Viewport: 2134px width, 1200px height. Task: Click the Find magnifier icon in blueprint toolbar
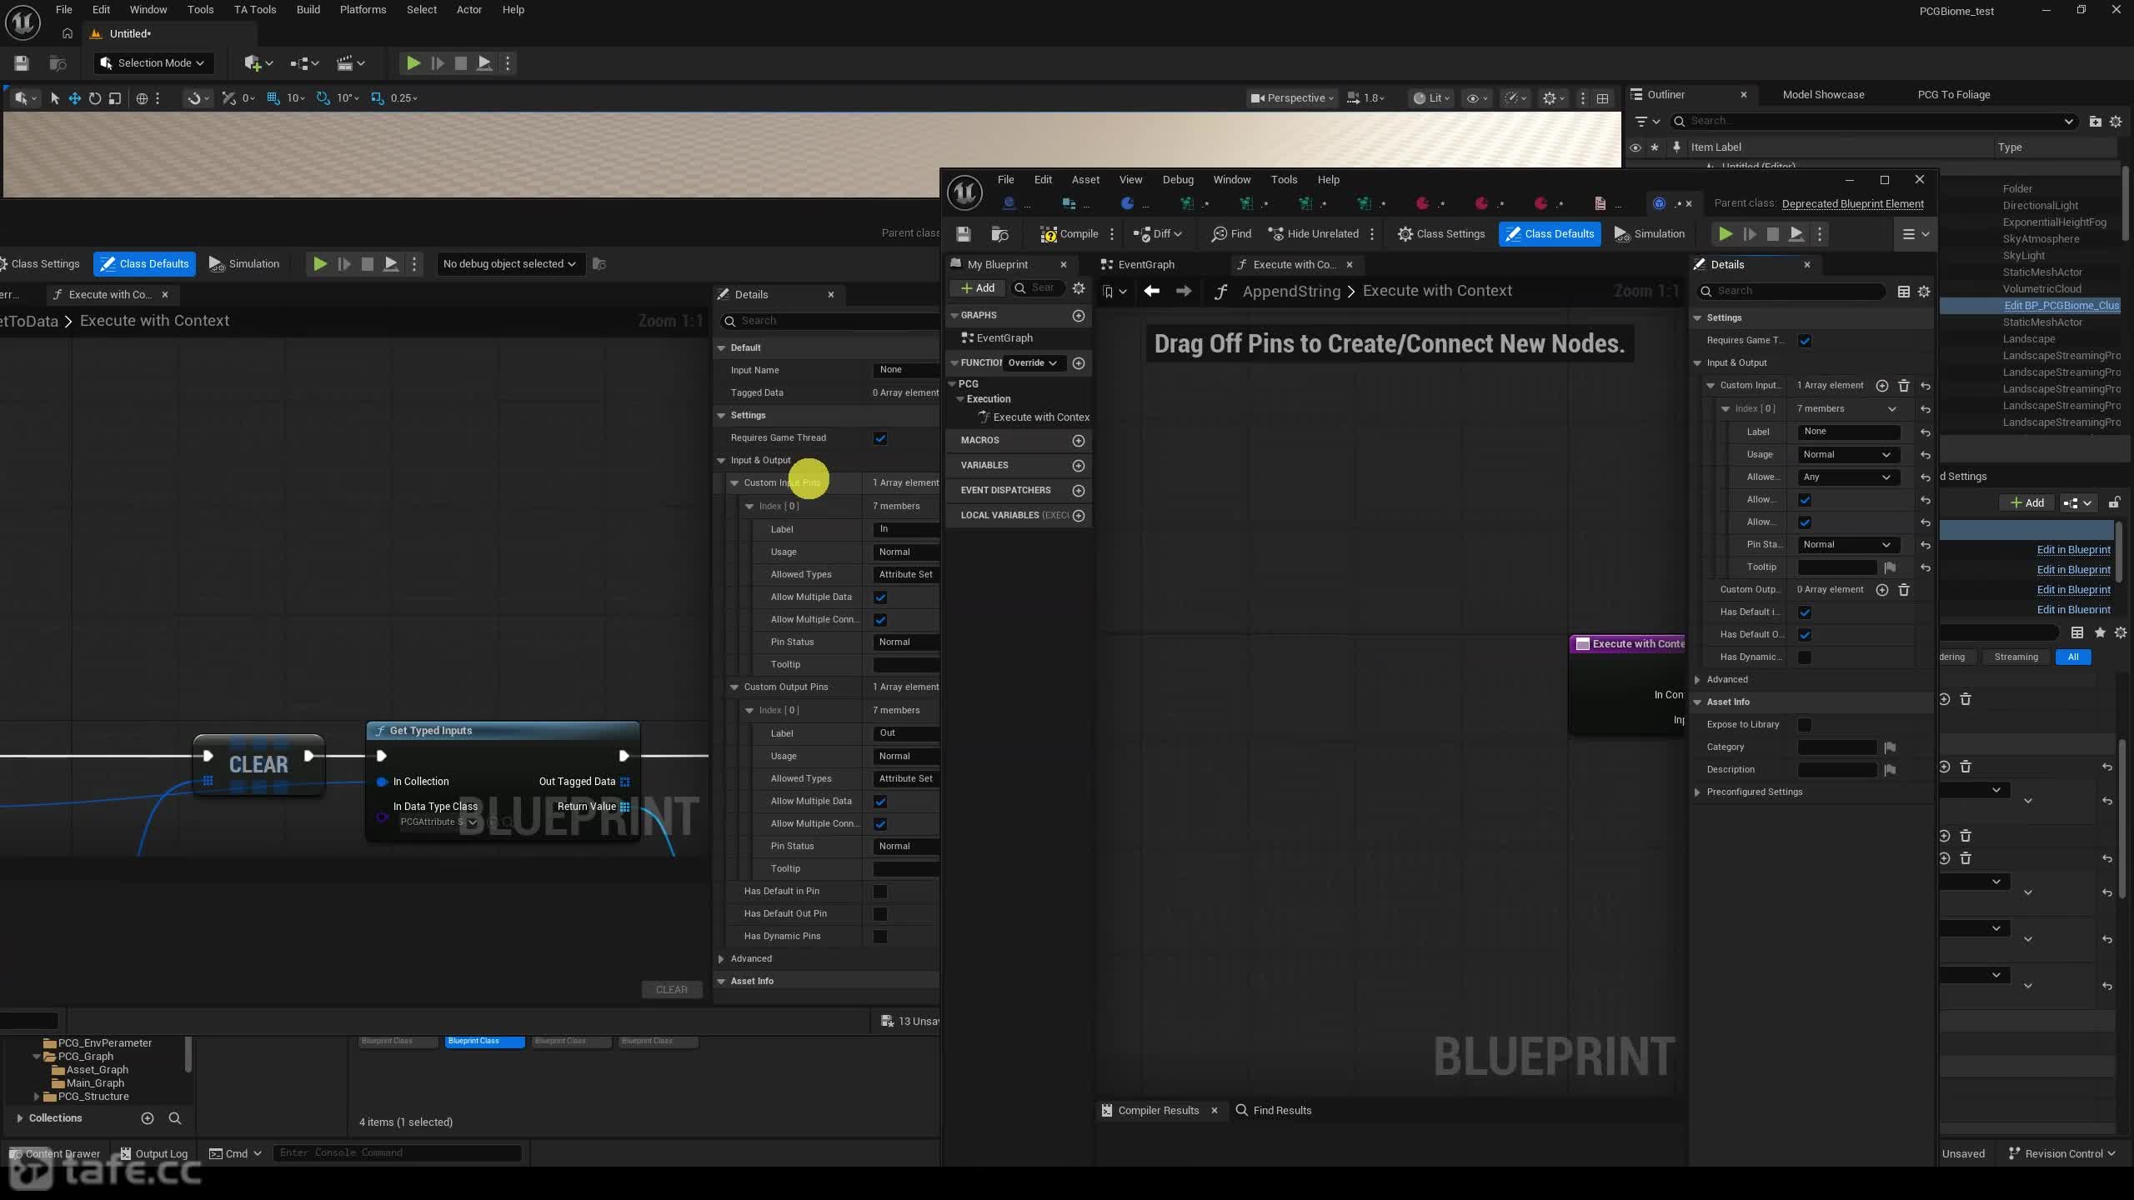tap(1220, 234)
